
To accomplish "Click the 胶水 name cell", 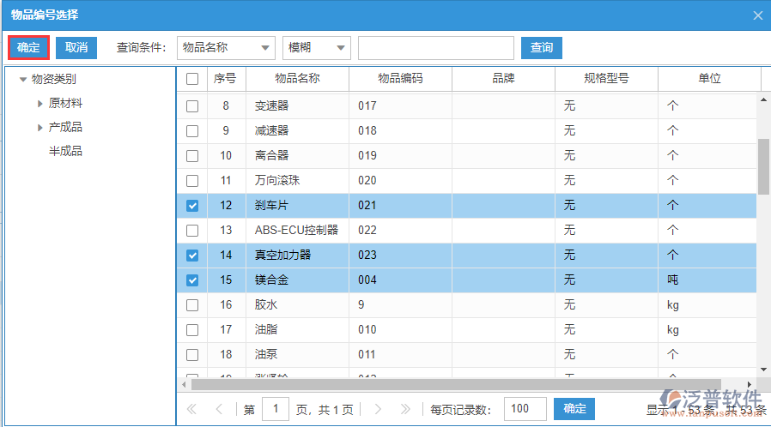I will coord(297,305).
